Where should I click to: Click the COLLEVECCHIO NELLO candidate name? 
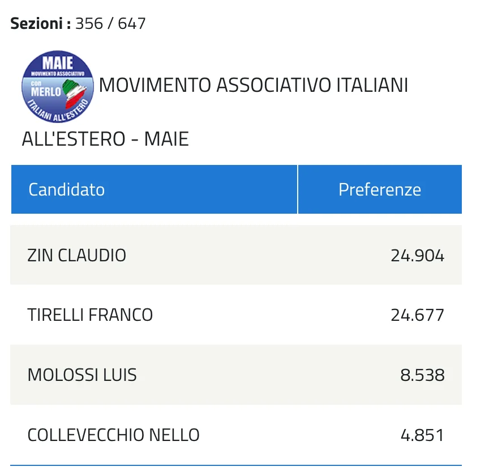coord(114,435)
